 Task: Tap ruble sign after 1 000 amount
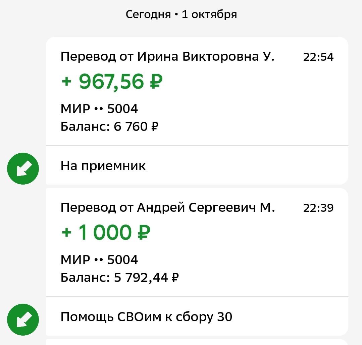pyautogui.click(x=143, y=233)
